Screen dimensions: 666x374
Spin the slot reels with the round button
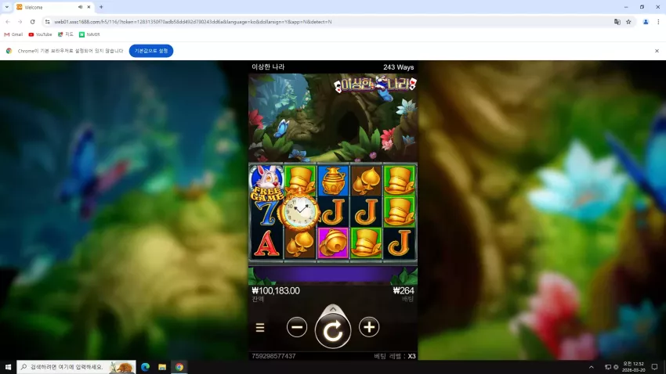coord(332,331)
